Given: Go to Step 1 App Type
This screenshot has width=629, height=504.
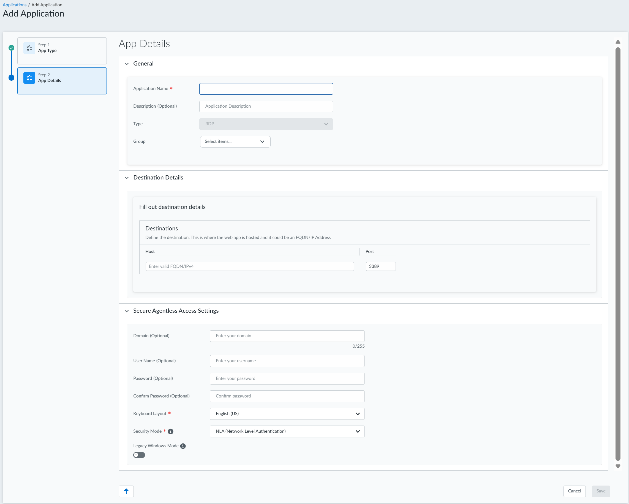Looking at the screenshot, I should [62, 51].
